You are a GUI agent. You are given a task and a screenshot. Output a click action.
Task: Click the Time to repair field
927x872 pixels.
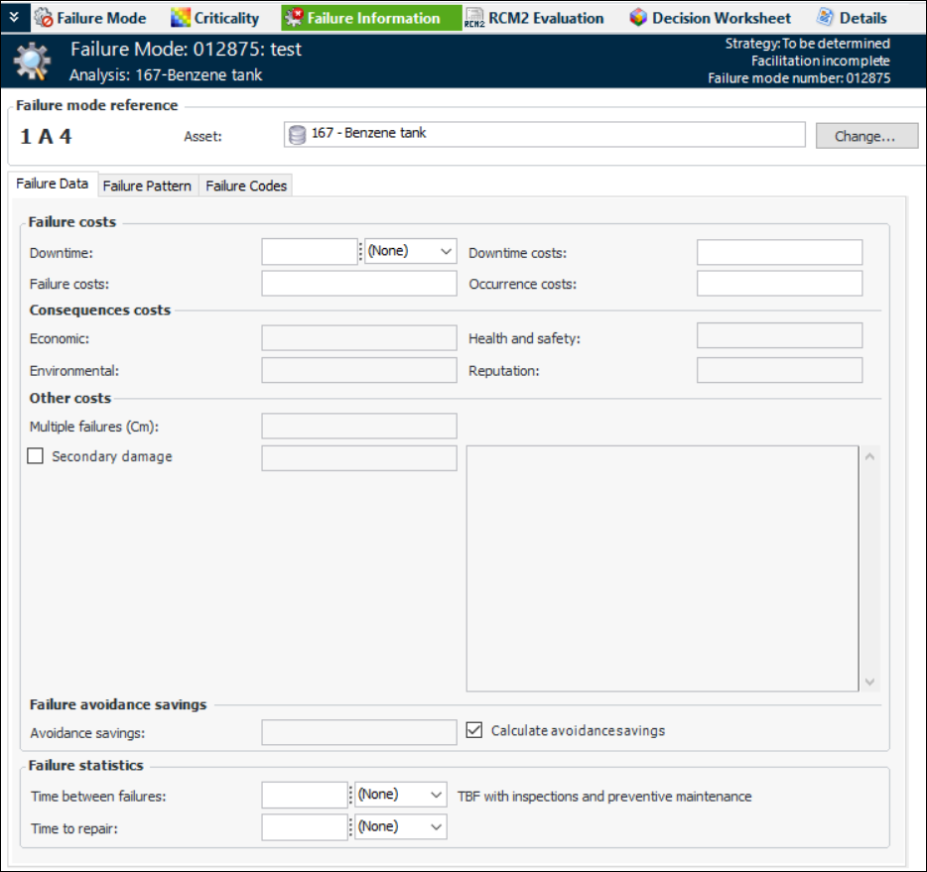tap(305, 827)
